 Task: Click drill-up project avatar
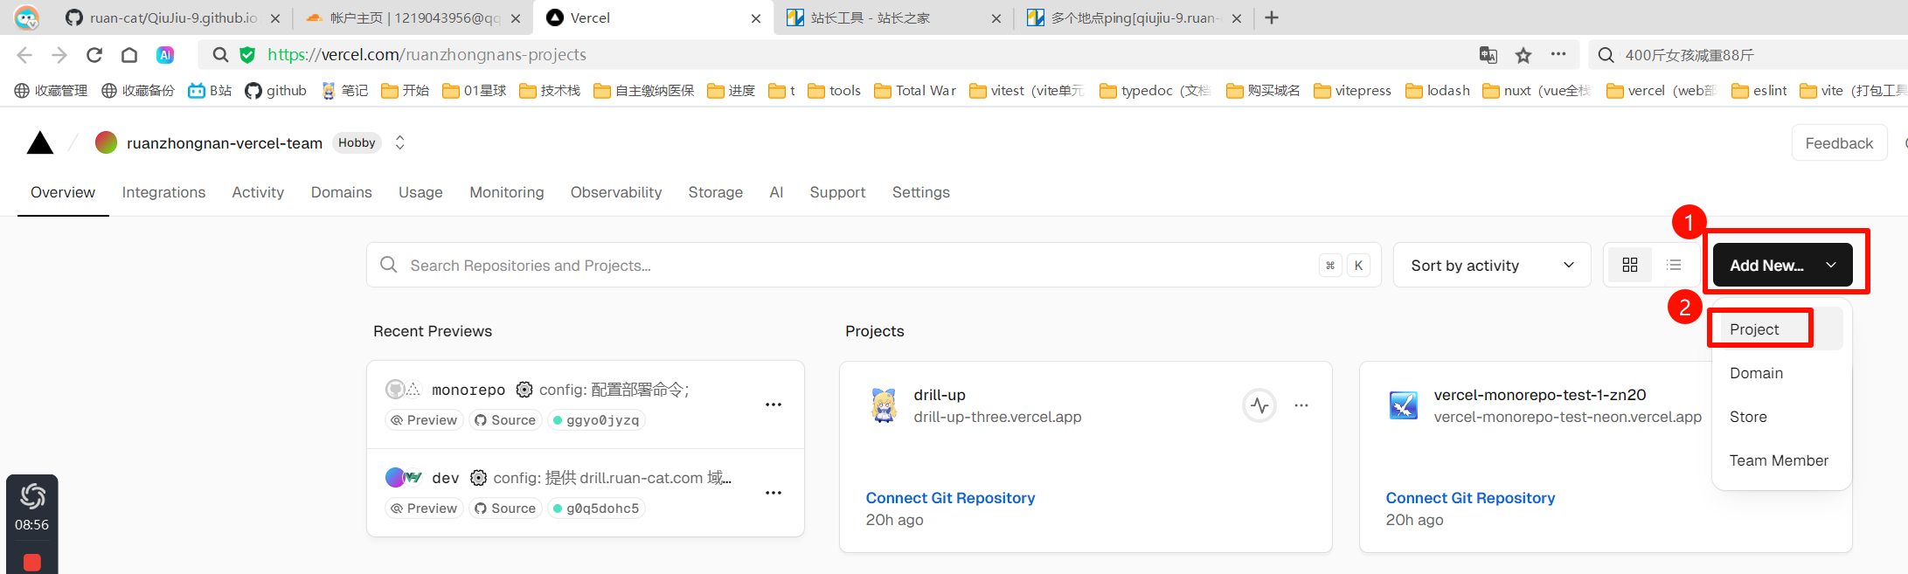pos(884,405)
